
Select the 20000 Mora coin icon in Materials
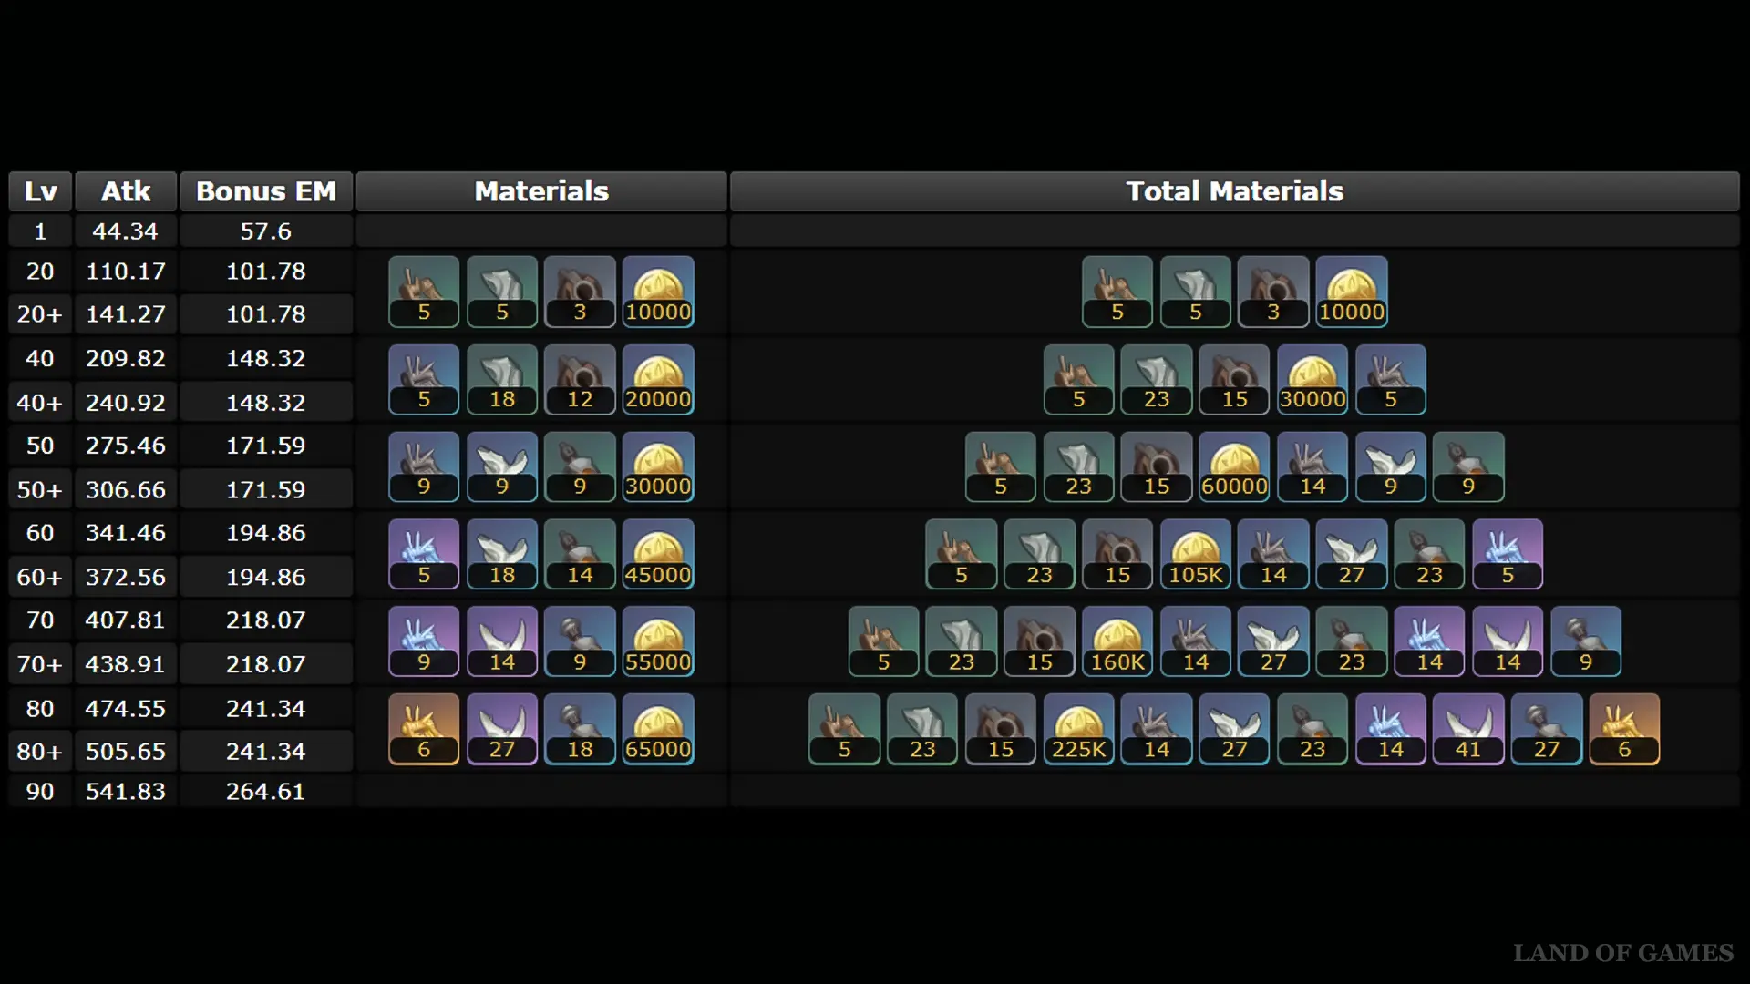point(658,379)
